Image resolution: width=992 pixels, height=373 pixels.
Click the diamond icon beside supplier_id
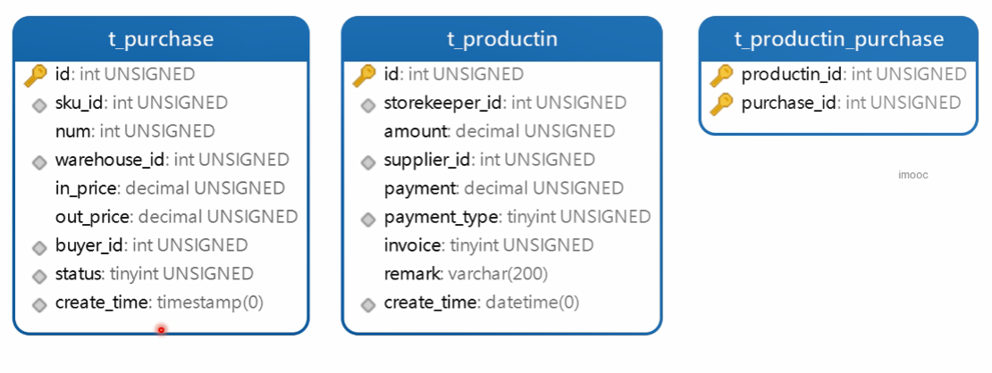point(367,162)
